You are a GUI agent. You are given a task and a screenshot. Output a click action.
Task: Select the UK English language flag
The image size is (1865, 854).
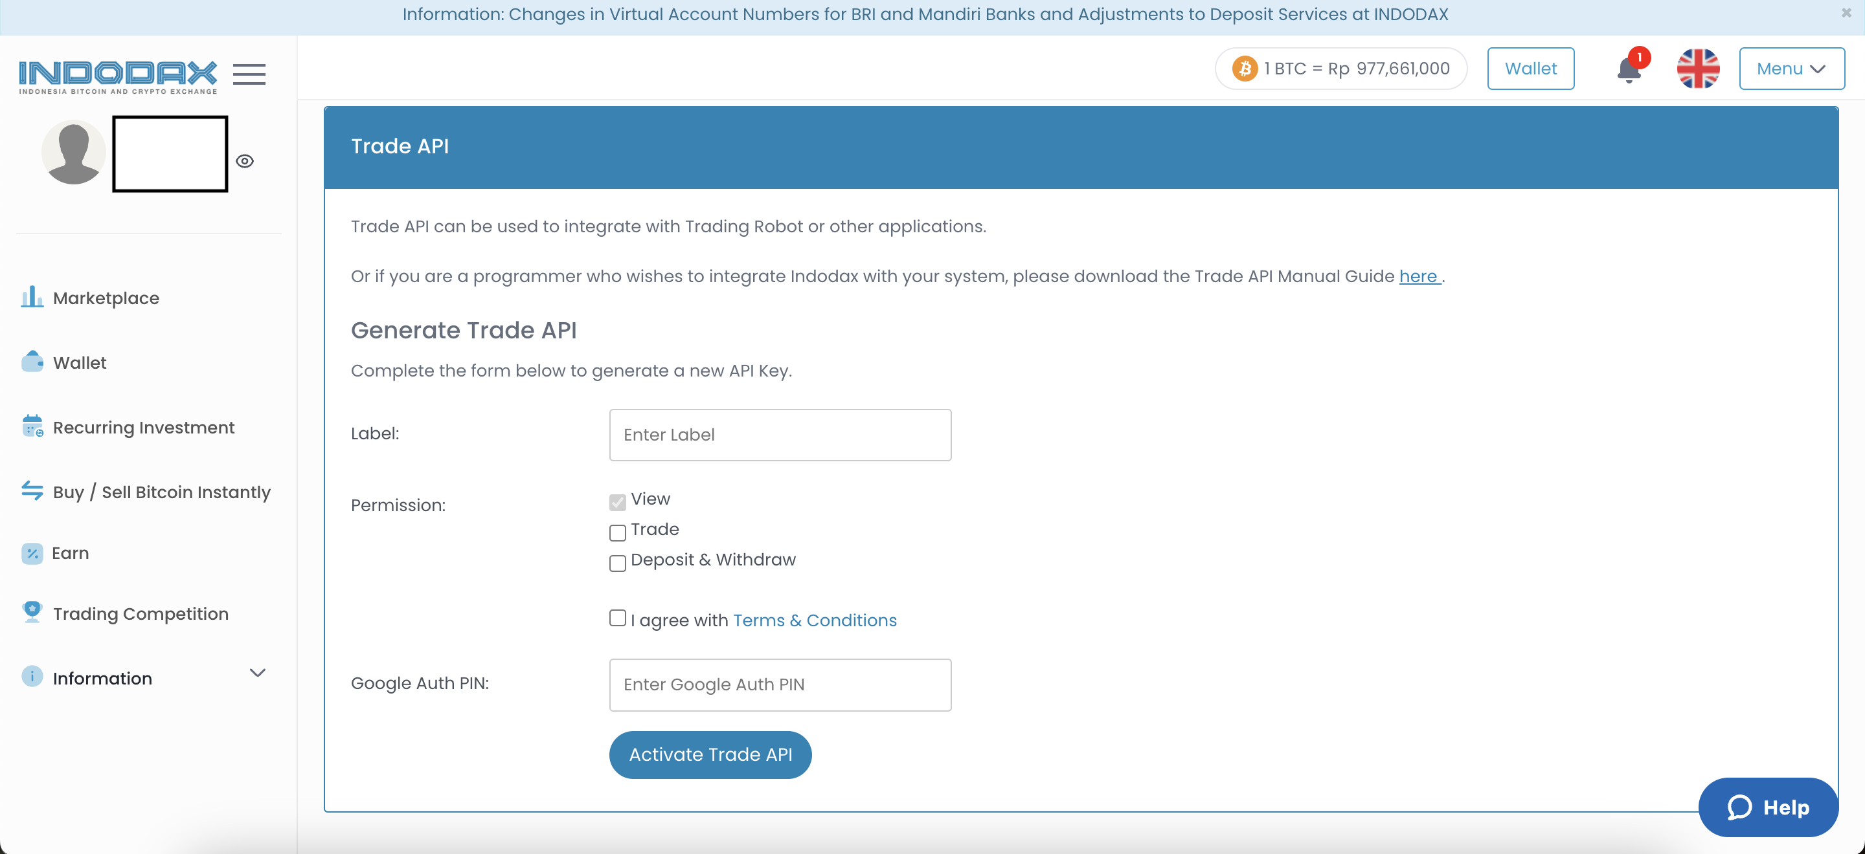coord(1699,69)
